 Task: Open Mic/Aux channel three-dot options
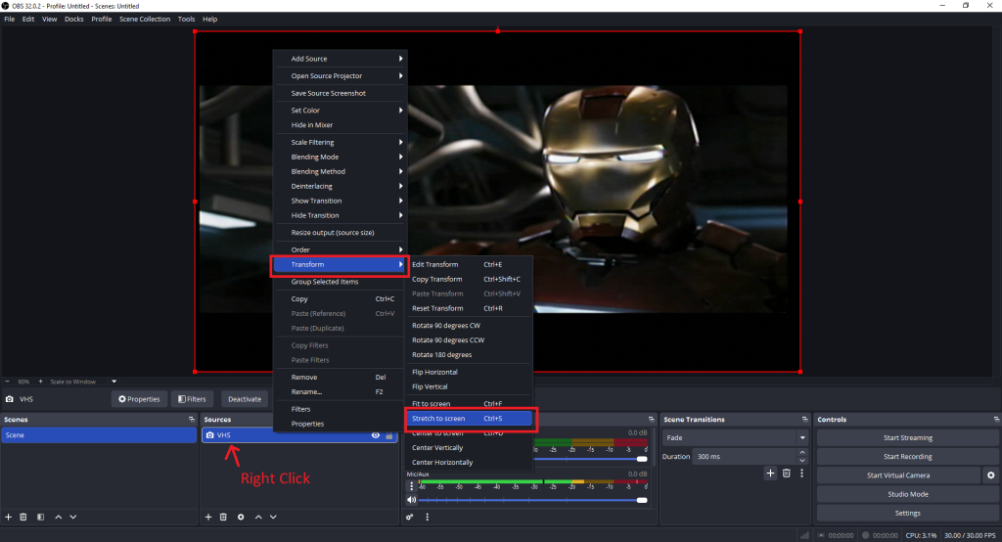[412, 486]
